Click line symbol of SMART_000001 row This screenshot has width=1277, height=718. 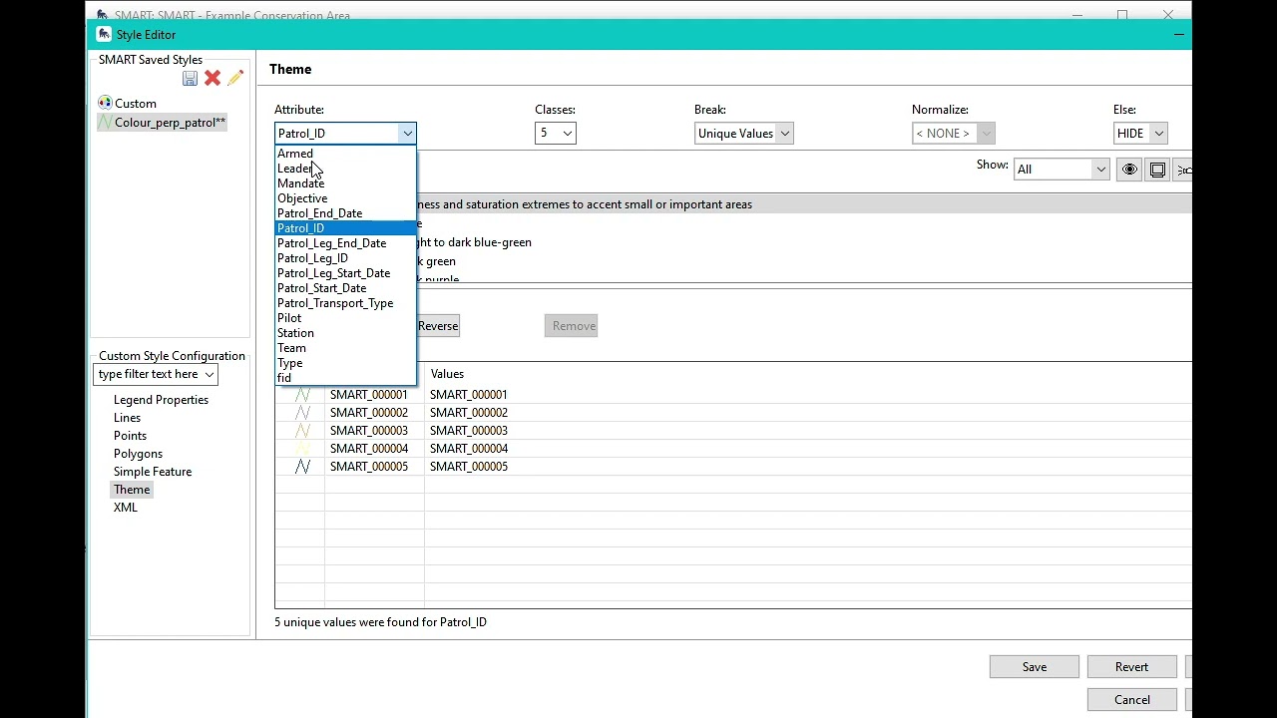point(302,395)
